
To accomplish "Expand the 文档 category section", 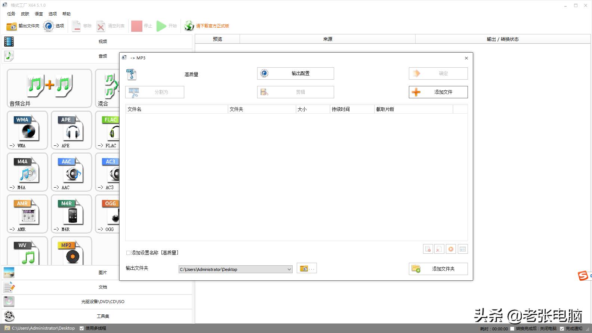I will click(97, 287).
